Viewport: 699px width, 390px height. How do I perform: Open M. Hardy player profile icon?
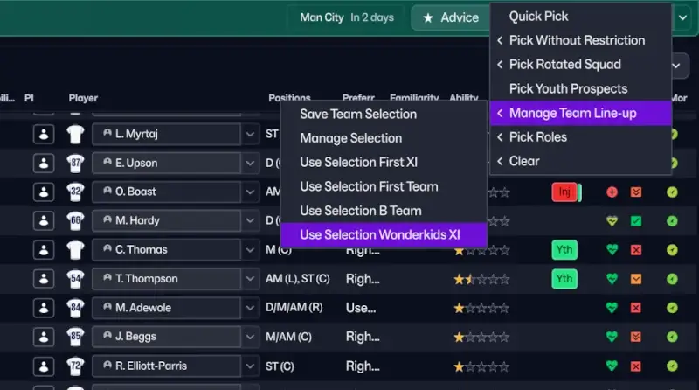tap(44, 221)
